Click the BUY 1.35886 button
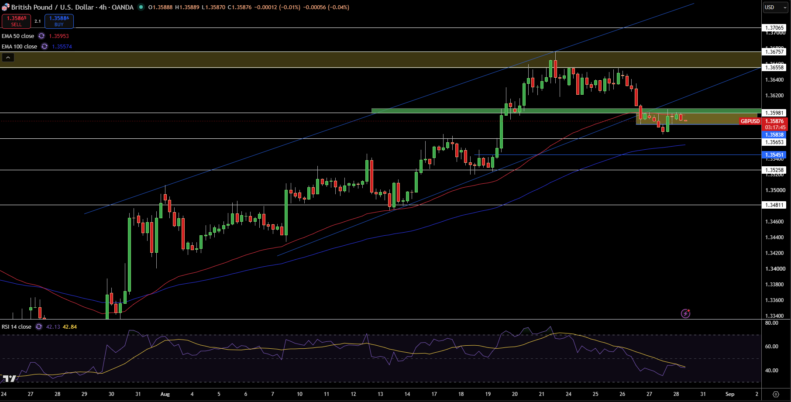Image resolution: width=791 pixels, height=402 pixels. (x=59, y=21)
